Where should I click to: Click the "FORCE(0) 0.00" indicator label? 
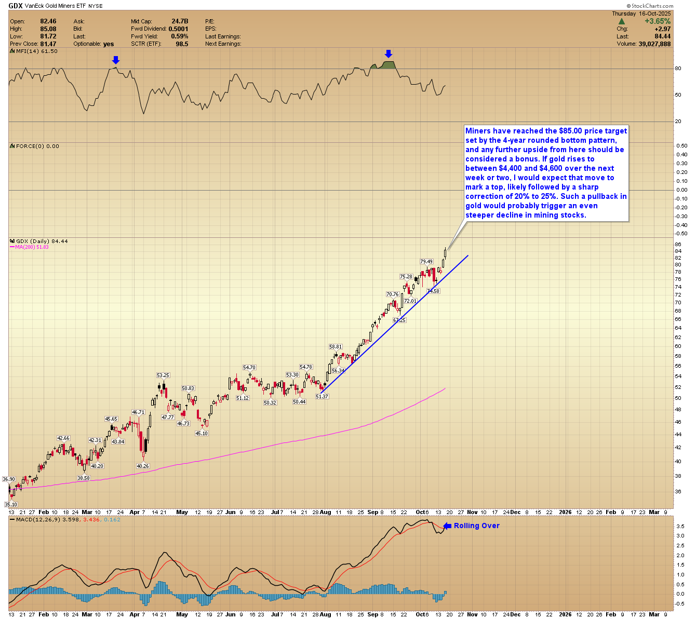(38, 146)
